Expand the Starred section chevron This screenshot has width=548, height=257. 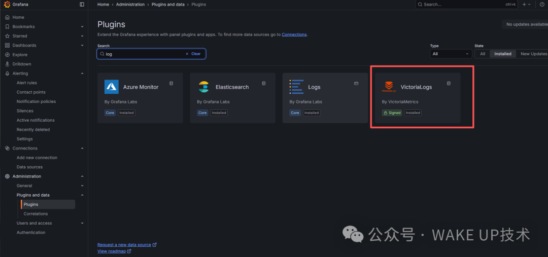point(82,36)
